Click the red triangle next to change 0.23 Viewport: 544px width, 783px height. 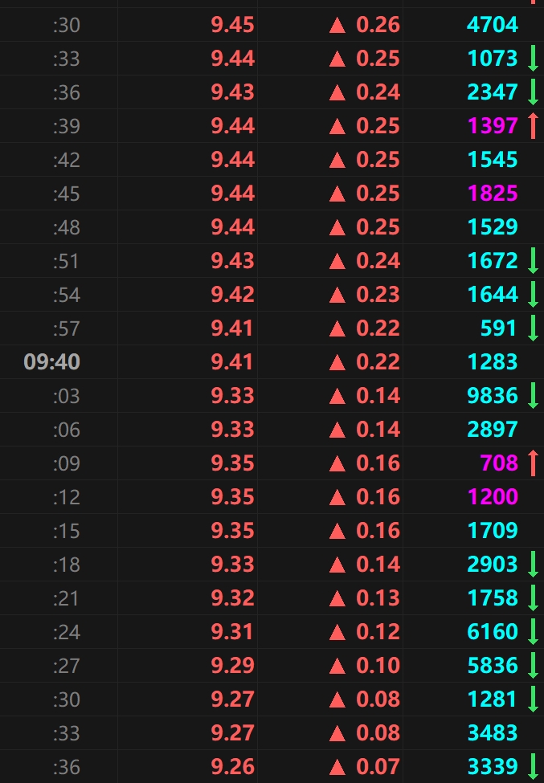[337, 295]
